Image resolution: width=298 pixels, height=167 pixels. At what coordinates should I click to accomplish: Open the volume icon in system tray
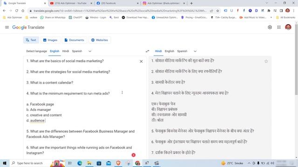coord(272,163)
